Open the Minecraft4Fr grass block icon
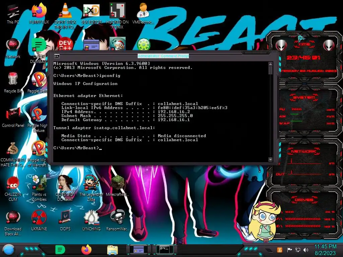The width and height of the screenshot is (343, 257). tap(117, 186)
